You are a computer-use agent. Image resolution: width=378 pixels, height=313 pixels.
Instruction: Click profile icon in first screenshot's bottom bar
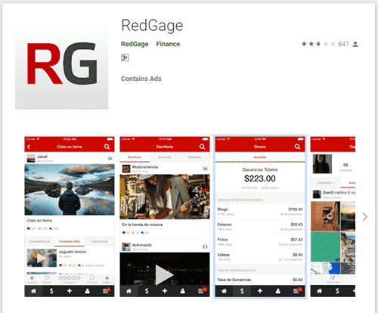(88, 291)
